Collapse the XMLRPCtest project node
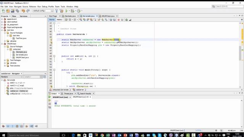 pos(2,44)
